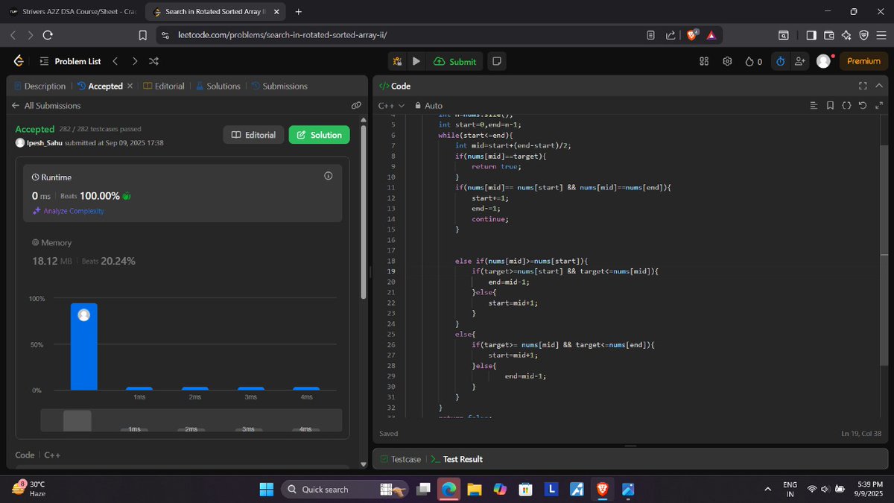Open the Problem List panel
This screenshot has width=894, height=503.
point(69,61)
